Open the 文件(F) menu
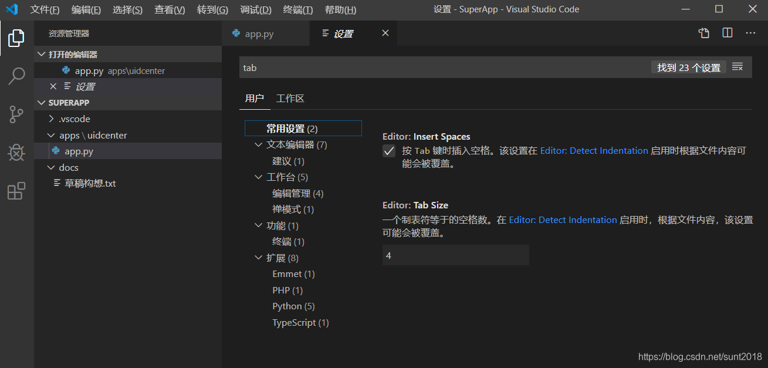Viewport: 768px width, 368px height. 45,10
